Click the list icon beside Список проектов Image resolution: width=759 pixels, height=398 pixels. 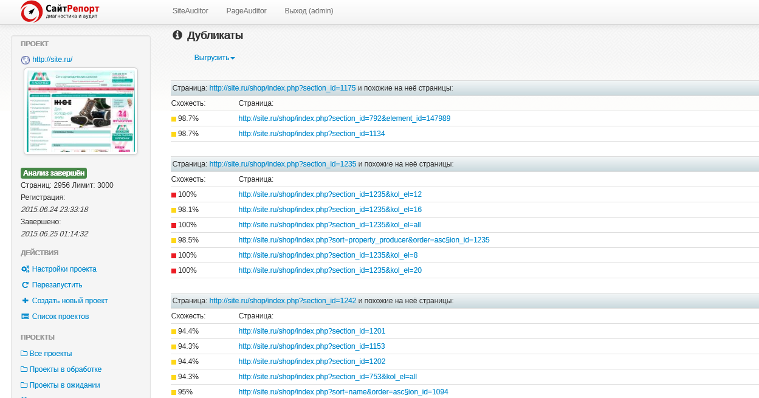(25, 317)
